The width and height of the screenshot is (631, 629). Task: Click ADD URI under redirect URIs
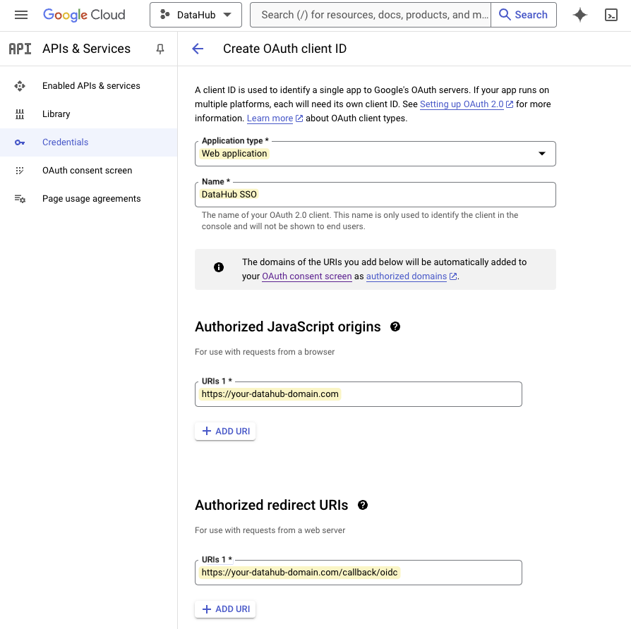click(225, 609)
